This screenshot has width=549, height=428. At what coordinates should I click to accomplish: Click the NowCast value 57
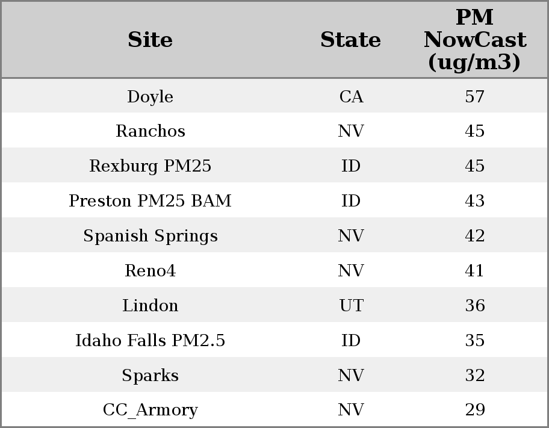[474, 97]
